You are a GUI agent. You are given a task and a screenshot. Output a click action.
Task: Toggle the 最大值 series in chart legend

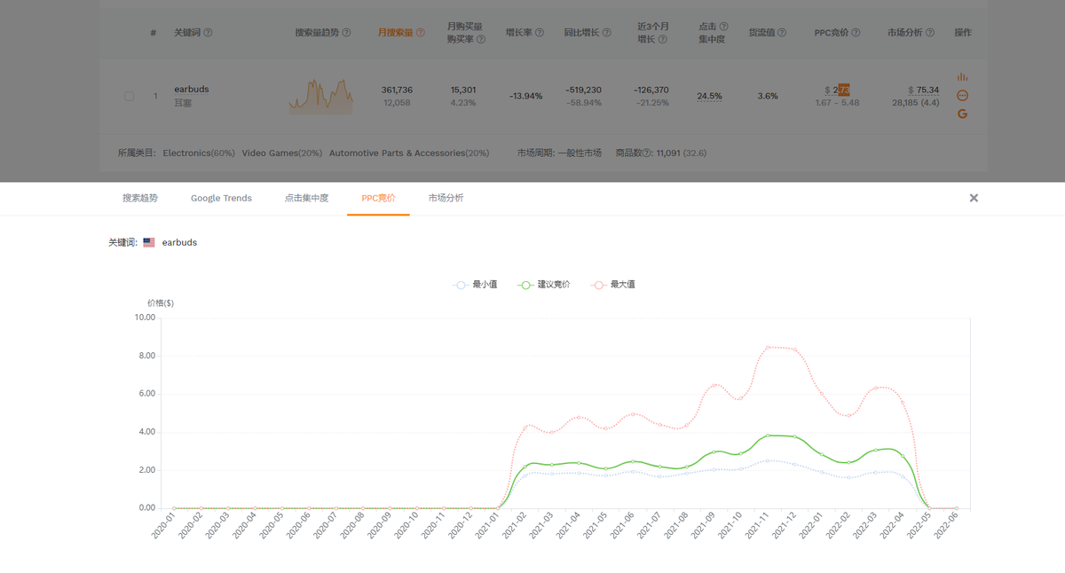[612, 285]
